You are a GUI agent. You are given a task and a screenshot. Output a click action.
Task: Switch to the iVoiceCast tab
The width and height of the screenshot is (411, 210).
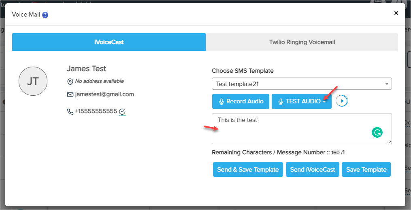109,42
